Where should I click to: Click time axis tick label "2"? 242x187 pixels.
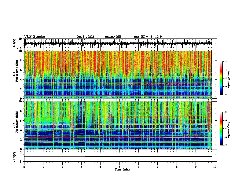tap(62, 167)
